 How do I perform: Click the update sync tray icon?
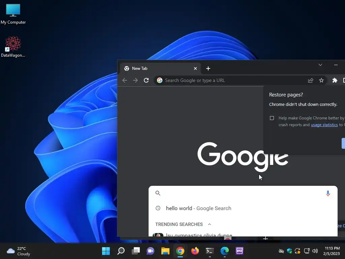298,251
